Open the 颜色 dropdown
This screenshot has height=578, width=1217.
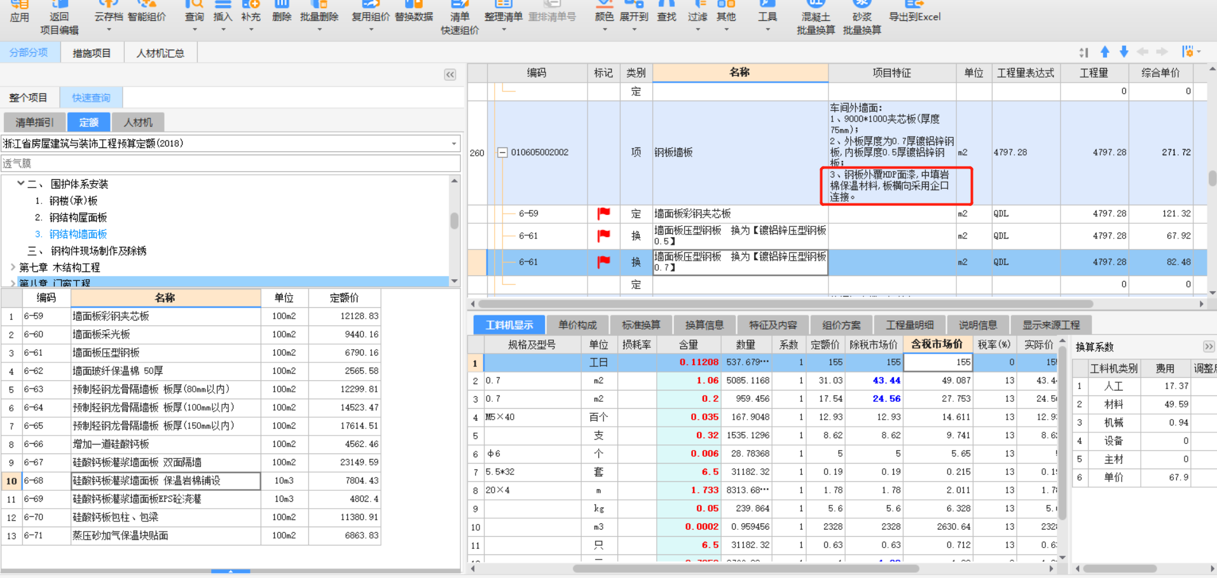coord(604,29)
